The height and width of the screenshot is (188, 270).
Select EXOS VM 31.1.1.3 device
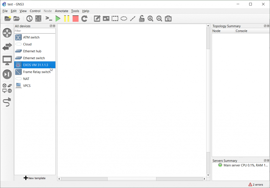(x=35, y=65)
